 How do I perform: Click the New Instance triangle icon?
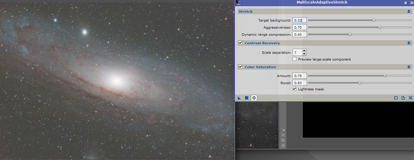(x=239, y=98)
